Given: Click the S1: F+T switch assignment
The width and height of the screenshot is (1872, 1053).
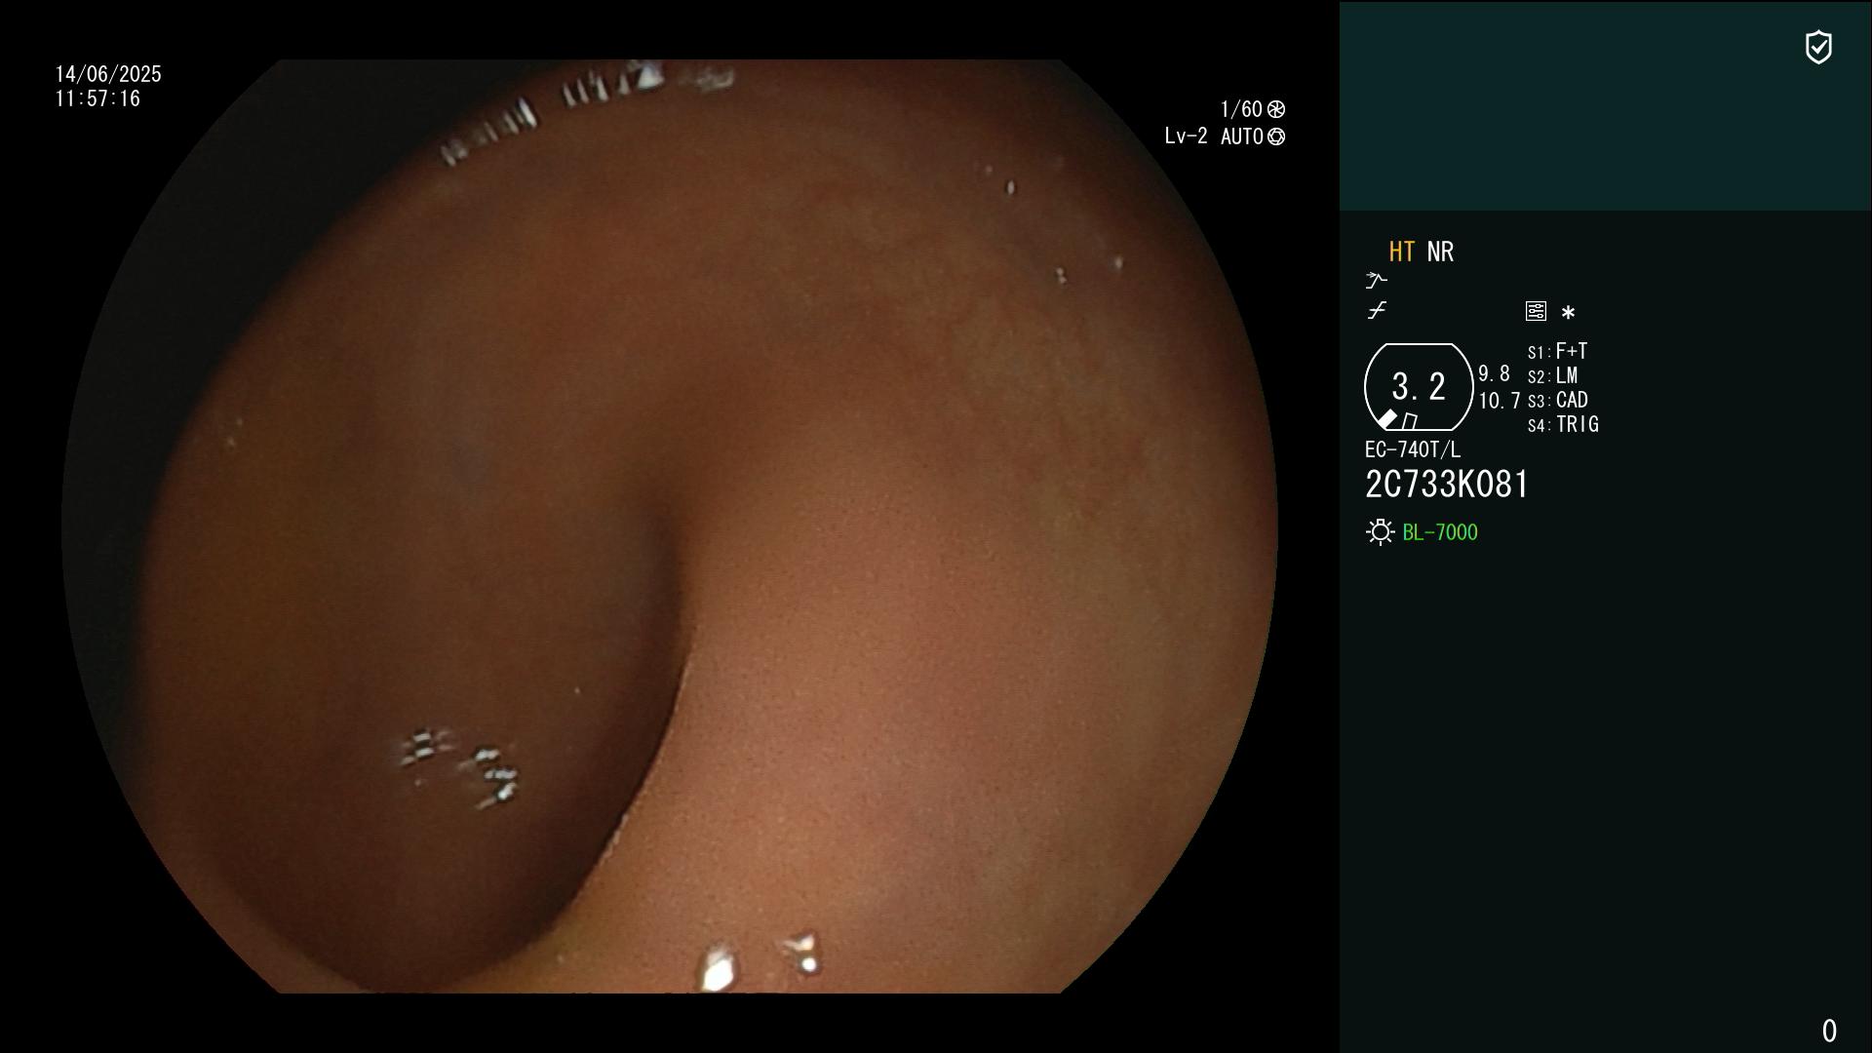Looking at the screenshot, I should pyautogui.click(x=1557, y=351).
